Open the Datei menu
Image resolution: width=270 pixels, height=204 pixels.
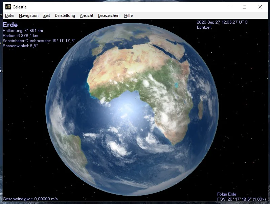pos(9,16)
